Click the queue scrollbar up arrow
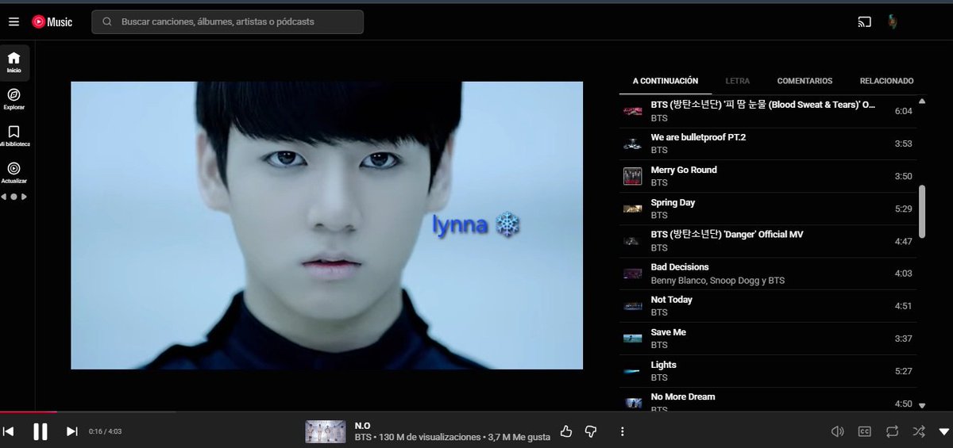 click(x=922, y=101)
